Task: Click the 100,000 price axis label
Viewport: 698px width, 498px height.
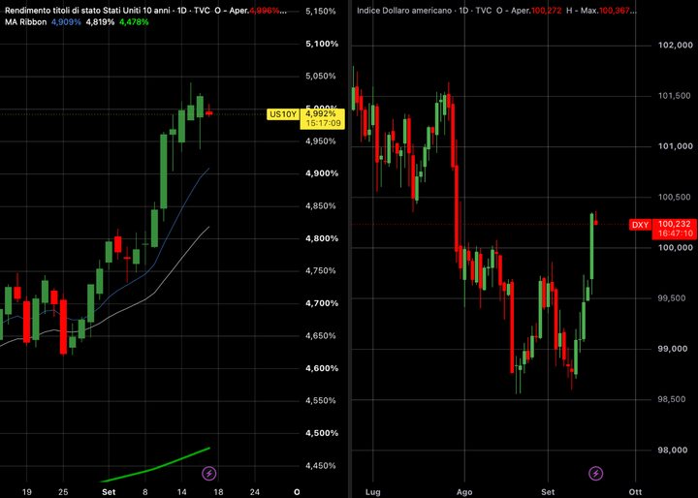Action: tap(675, 248)
